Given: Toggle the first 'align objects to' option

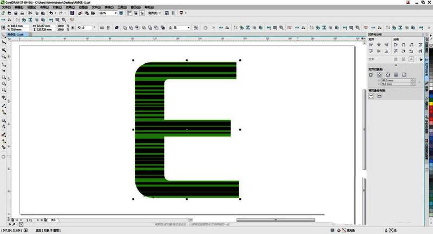Looking at the screenshot, I should coord(372,74).
